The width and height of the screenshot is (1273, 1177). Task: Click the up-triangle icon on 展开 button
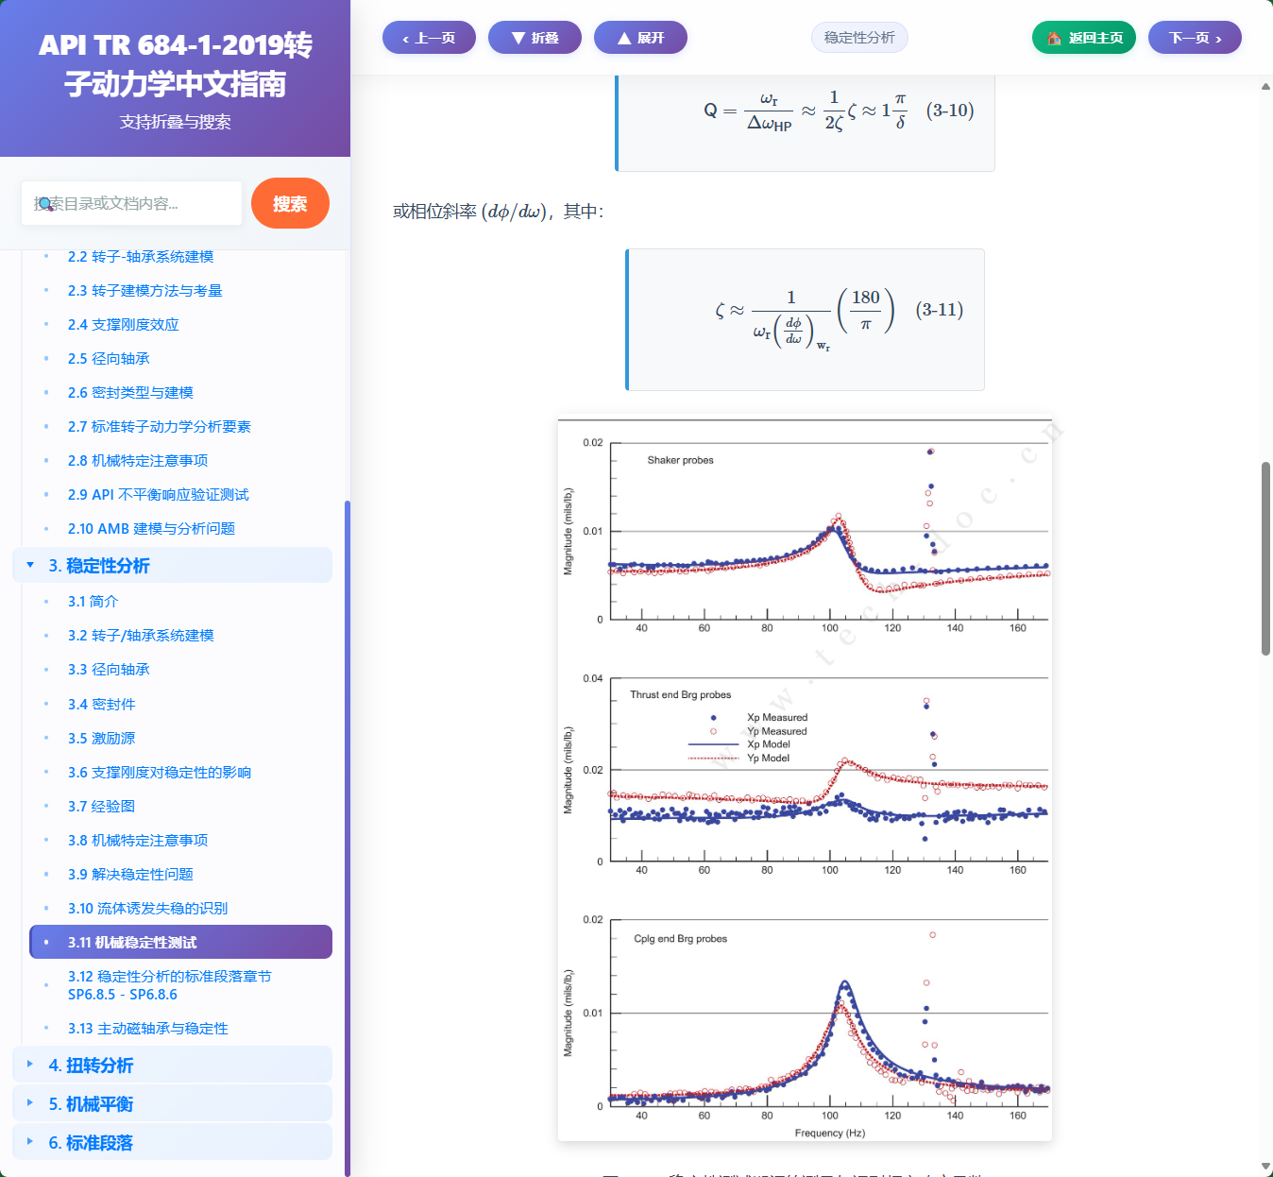click(623, 37)
